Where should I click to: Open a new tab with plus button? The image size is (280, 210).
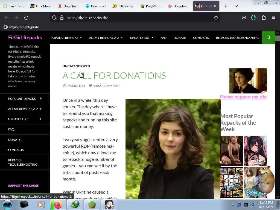(225, 6)
